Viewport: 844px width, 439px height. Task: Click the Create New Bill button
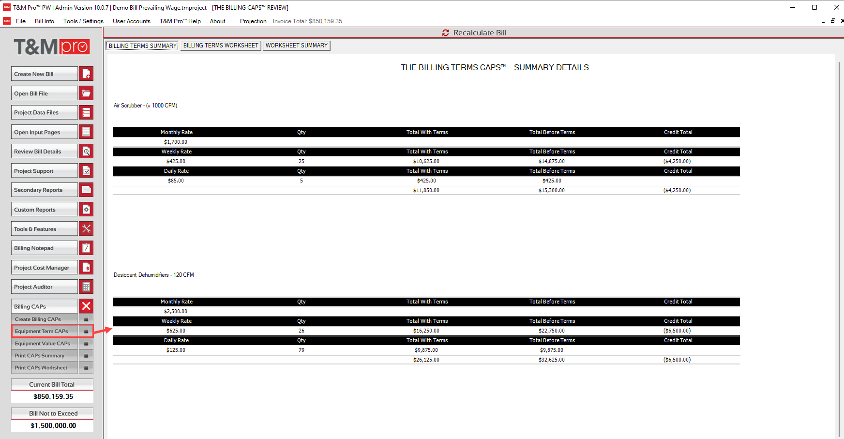[45, 74]
